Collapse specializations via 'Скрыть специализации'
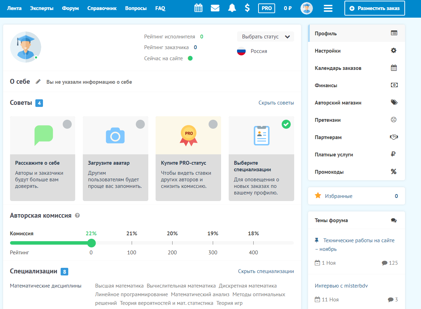This screenshot has width=421, height=309. tap(266, 271)
